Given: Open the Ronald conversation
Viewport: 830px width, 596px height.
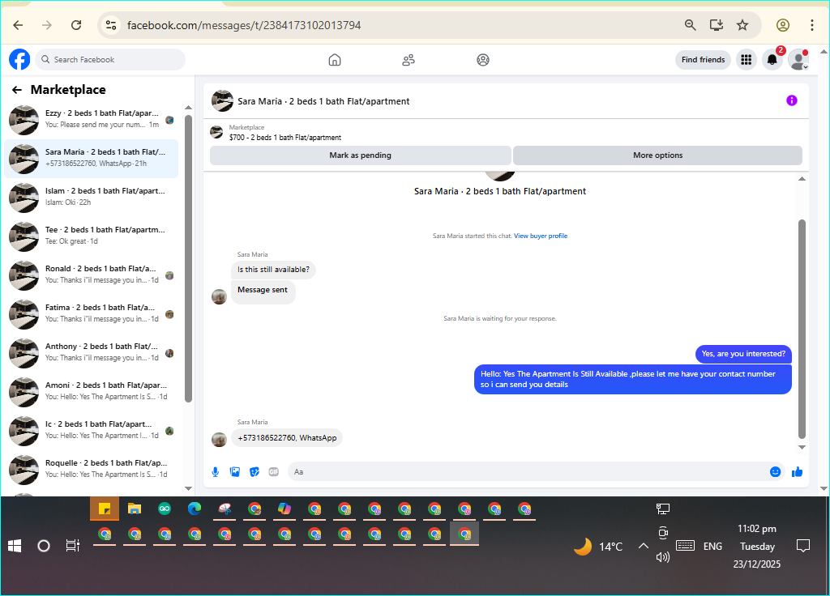Looking at the screenshot, I should click(92, 275).
